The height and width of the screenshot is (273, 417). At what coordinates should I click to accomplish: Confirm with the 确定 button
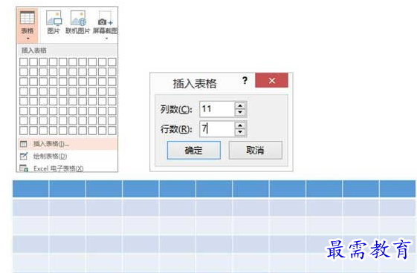(194, 150)
